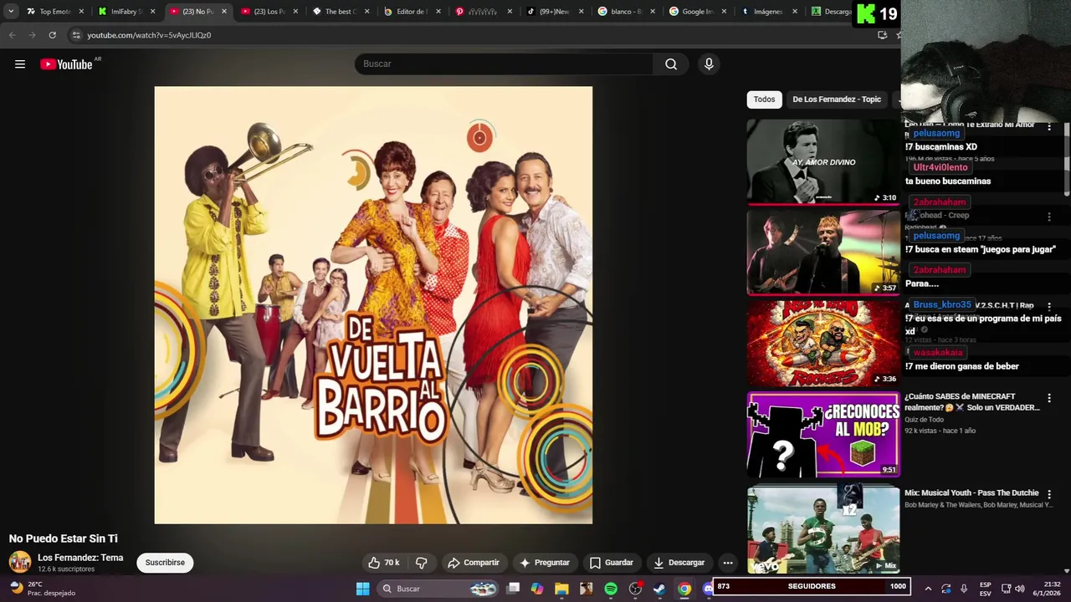Switch to Editor de browser tab
Screen dimensions: 1071x602
click(411, 12)
